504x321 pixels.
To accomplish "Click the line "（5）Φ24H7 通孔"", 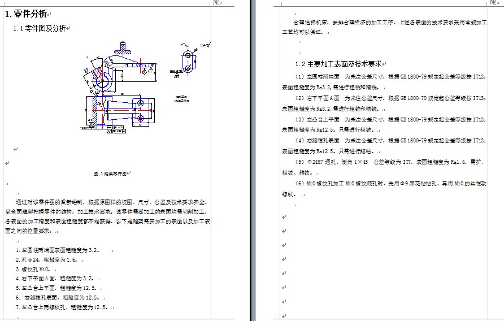I will point(389,162).
